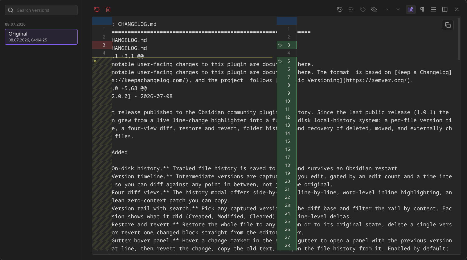Click the green line number 28
This screenshot has height=260, width=467.
coord(287,245)
